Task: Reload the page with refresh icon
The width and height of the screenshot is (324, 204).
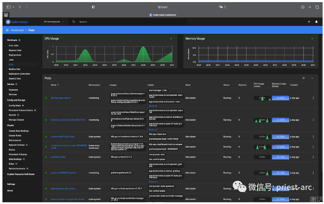Action: (225, 7)
